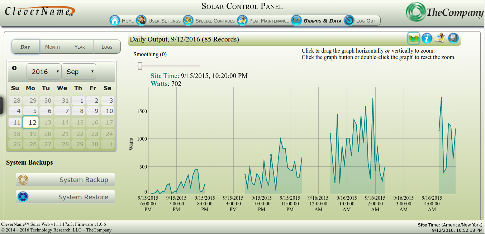
Task: Select day 11 in the calendar
Action: coord(15,122)
